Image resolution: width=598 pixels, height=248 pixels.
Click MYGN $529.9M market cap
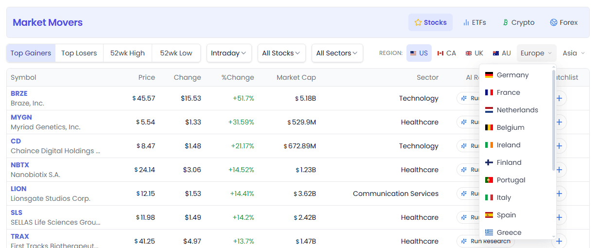tap(302, 122)
